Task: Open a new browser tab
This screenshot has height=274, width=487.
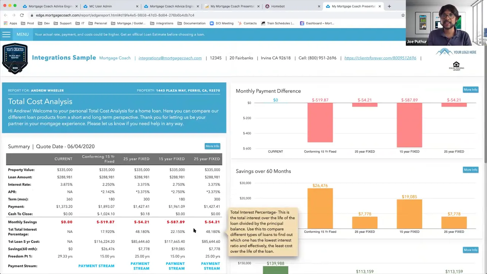Action: 389,6
